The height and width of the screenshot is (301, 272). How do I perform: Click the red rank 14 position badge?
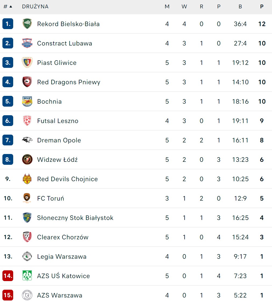coord(8,276)
